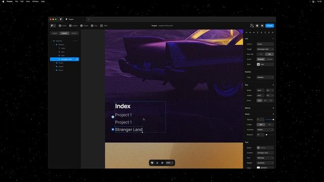Open the Weight dropdown
324x182 pixels.
265,163
